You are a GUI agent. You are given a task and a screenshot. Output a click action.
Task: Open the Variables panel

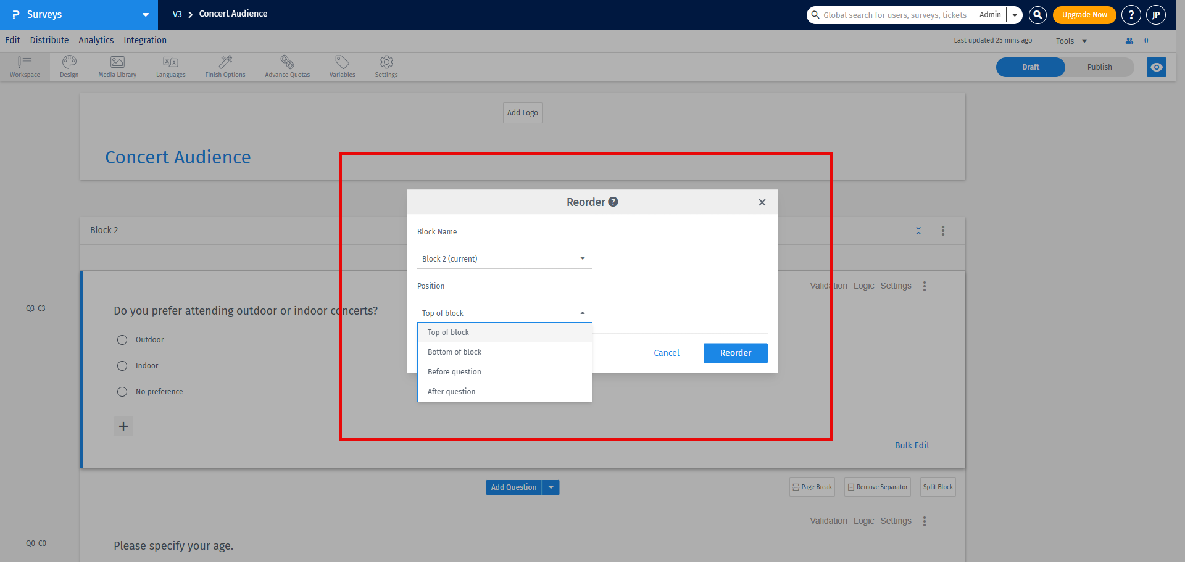tap(342, 66)
